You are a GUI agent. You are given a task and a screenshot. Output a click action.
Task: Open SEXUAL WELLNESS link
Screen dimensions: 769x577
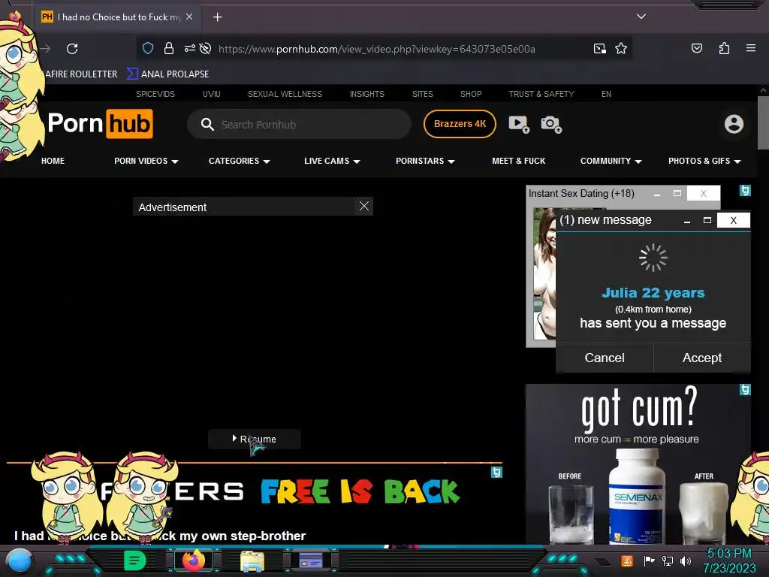pyautogui.click(x=285, y=94)
